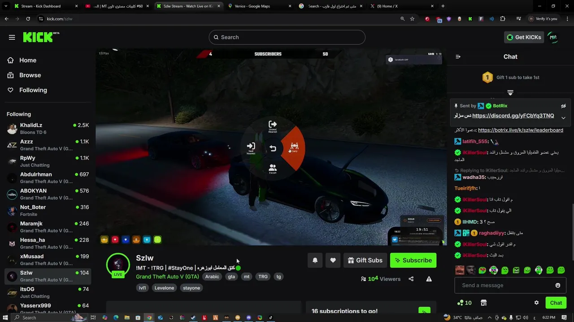Open the Windows Start button
The image size is (574, 322).
pos(6,318)
